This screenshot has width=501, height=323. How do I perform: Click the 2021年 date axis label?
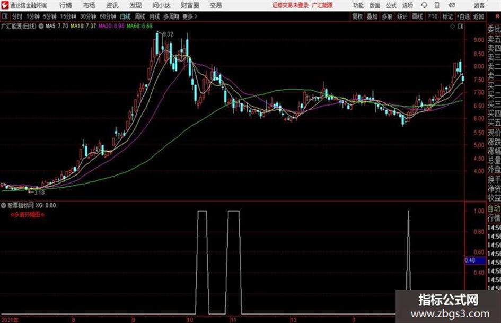(10, 319)
